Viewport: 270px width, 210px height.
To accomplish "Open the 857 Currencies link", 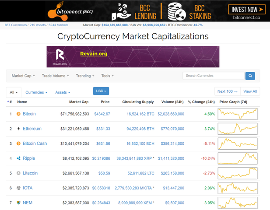I will tap(16, 25).
